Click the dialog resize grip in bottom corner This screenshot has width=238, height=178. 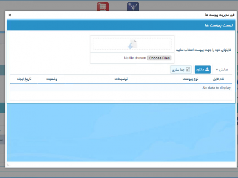[x=8, y=165]
